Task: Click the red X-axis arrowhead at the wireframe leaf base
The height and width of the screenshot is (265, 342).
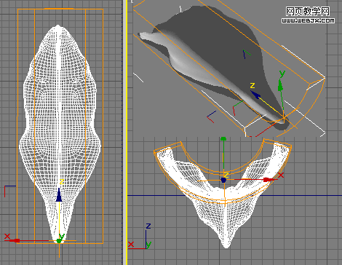Action: [17, 240]
